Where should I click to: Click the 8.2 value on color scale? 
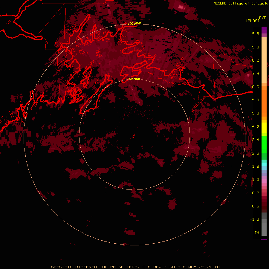tap(256, 60)
